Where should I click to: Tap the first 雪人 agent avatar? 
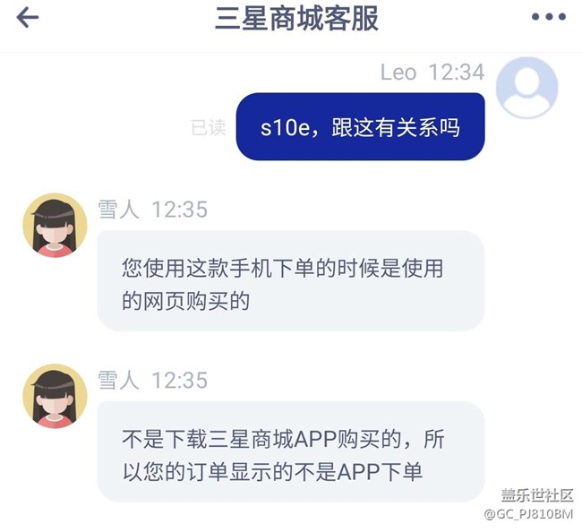coord(55,225)
